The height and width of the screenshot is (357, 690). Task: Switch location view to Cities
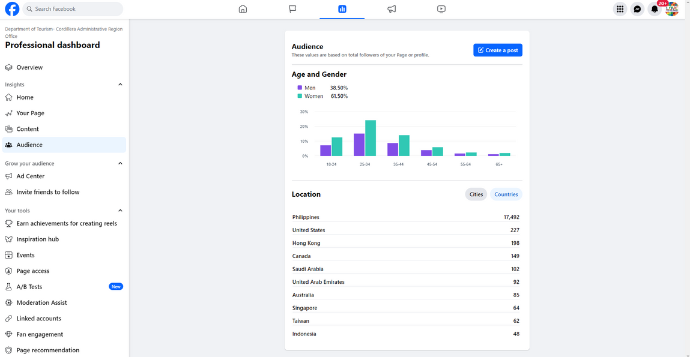click(x=476, y=194)
